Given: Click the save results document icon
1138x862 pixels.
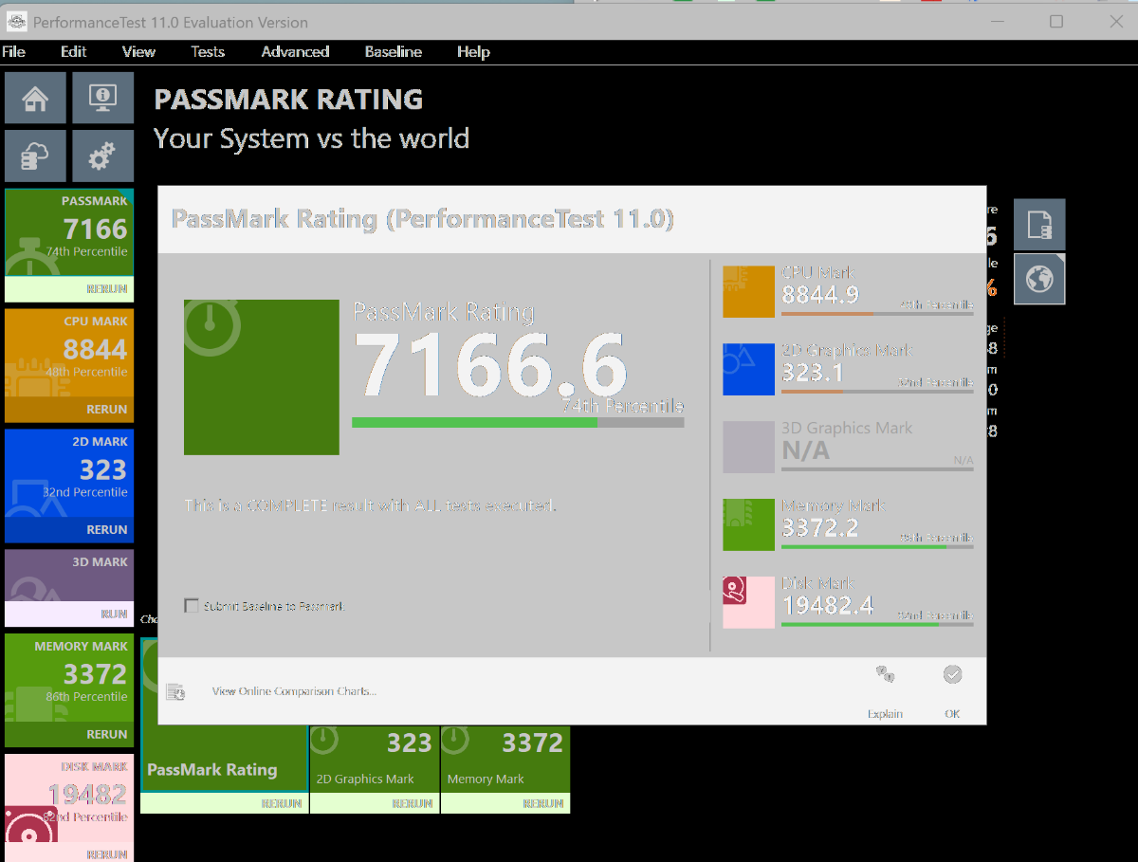Looking at the screenshot, I should [x=1039, y=225].
